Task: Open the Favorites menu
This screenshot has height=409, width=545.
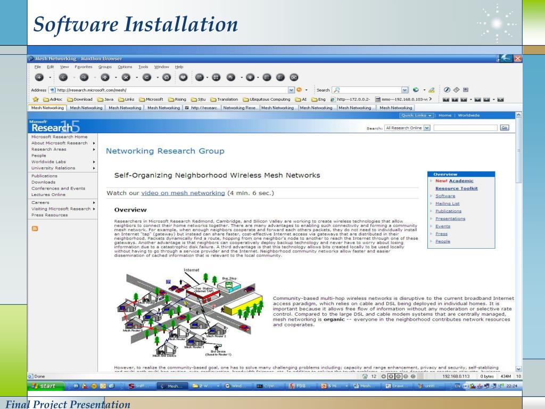Action: click(x=84, y=67)
